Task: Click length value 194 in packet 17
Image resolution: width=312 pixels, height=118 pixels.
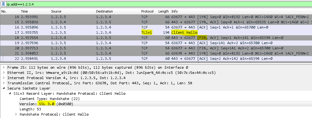Action: [166, 32]
